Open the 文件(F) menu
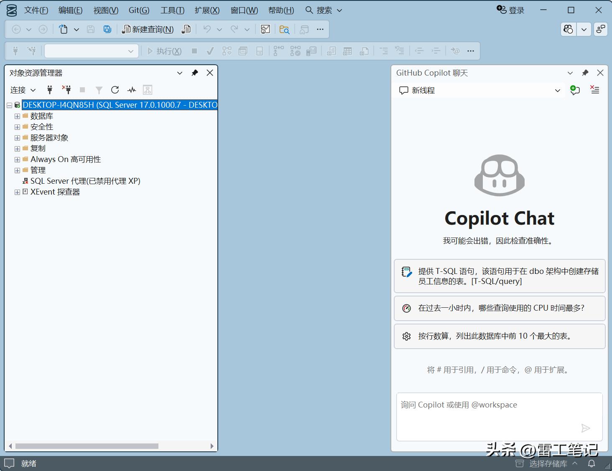Viewport: 612px width, 471px height. 36,10
